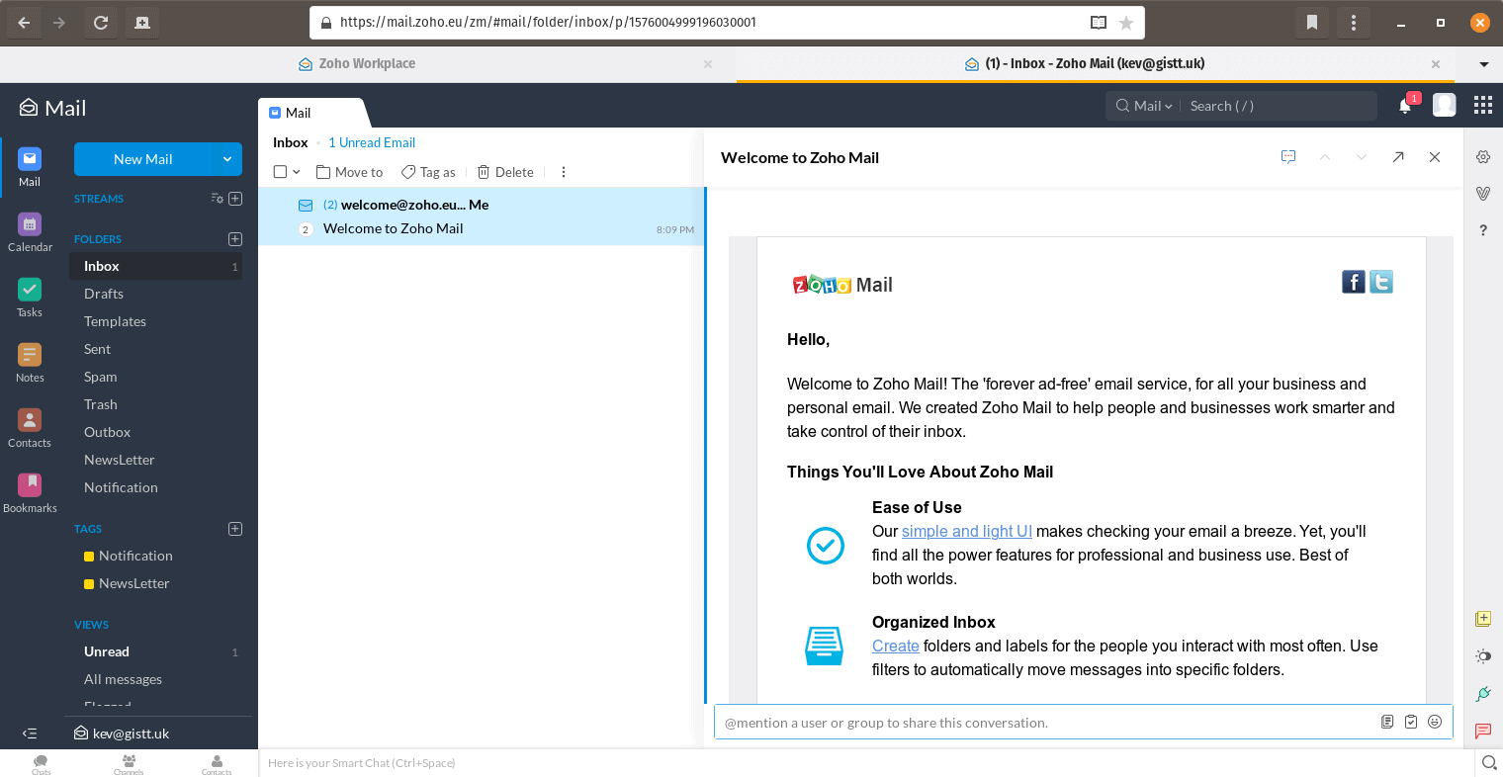Screen dimensions: 1503x777
Task: Open the notifications bell
Action: tap(1404, 106)
